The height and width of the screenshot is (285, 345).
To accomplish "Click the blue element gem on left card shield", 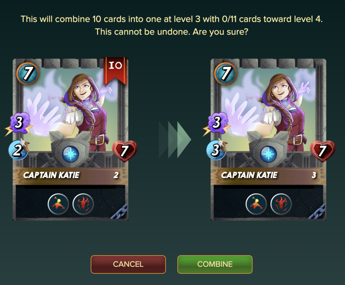I will 71,154.
